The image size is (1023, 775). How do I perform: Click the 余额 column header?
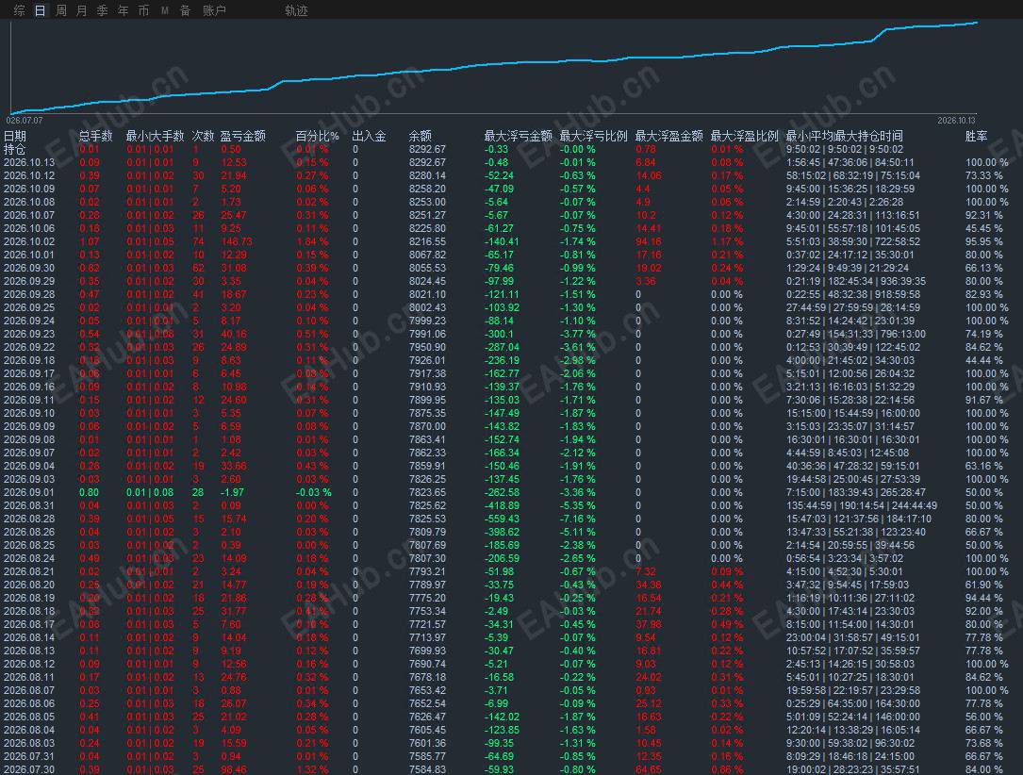click(x=421, y=136)
